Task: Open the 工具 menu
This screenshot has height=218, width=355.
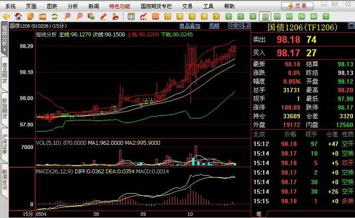Action: 208,6
